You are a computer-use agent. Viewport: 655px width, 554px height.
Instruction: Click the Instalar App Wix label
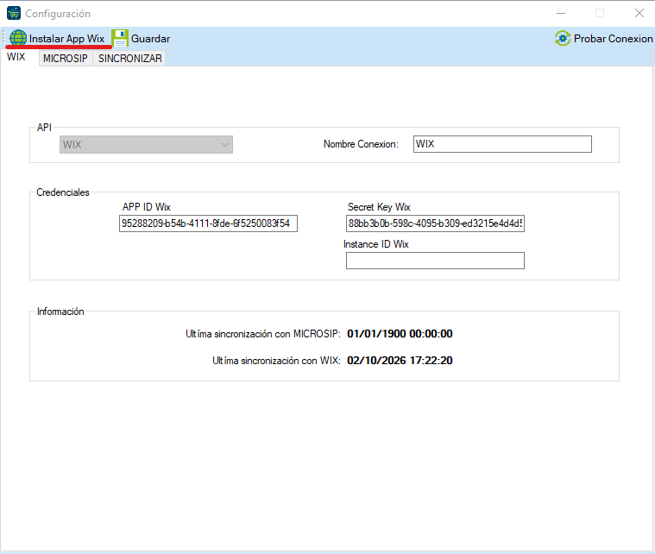(x=66, y=39)
